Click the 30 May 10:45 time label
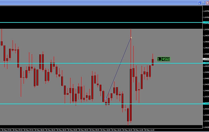The width and height of the screenshot is (209, 132). (x=127, y=130)
